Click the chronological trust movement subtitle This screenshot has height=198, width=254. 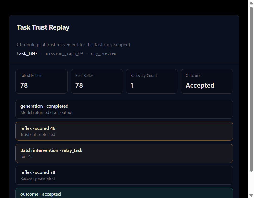73,44
